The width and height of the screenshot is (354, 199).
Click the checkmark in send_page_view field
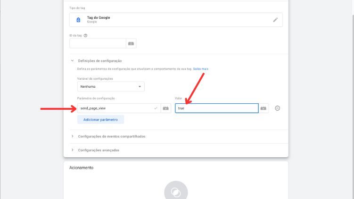[156, 108]
